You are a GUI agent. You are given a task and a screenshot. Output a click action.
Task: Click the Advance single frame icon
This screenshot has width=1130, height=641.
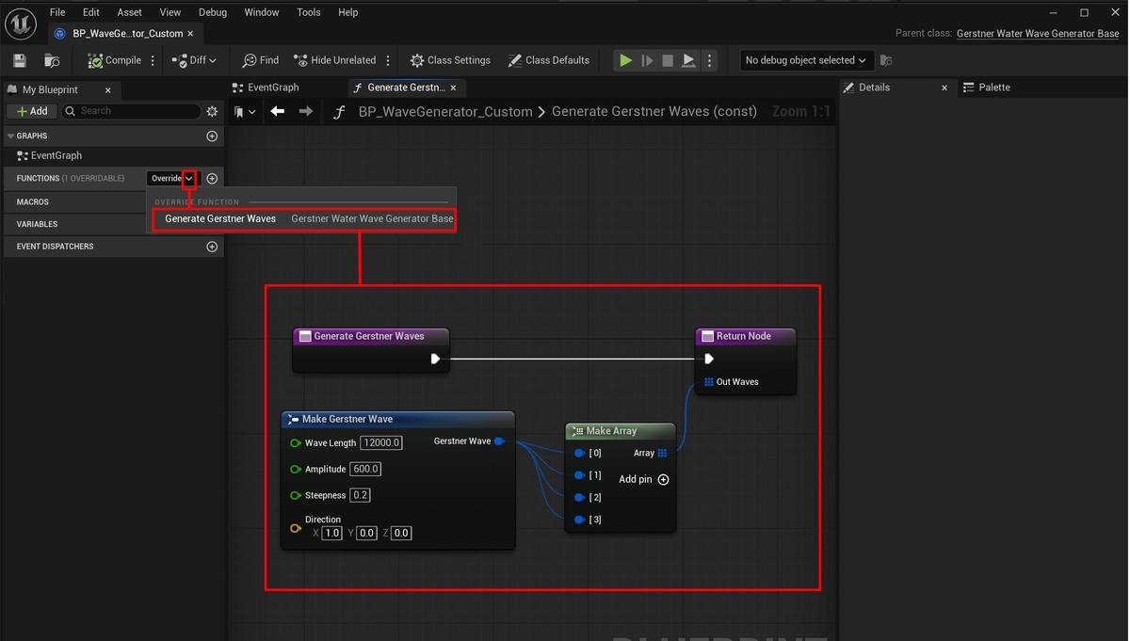pyautogui.click(x=647, y=60)
